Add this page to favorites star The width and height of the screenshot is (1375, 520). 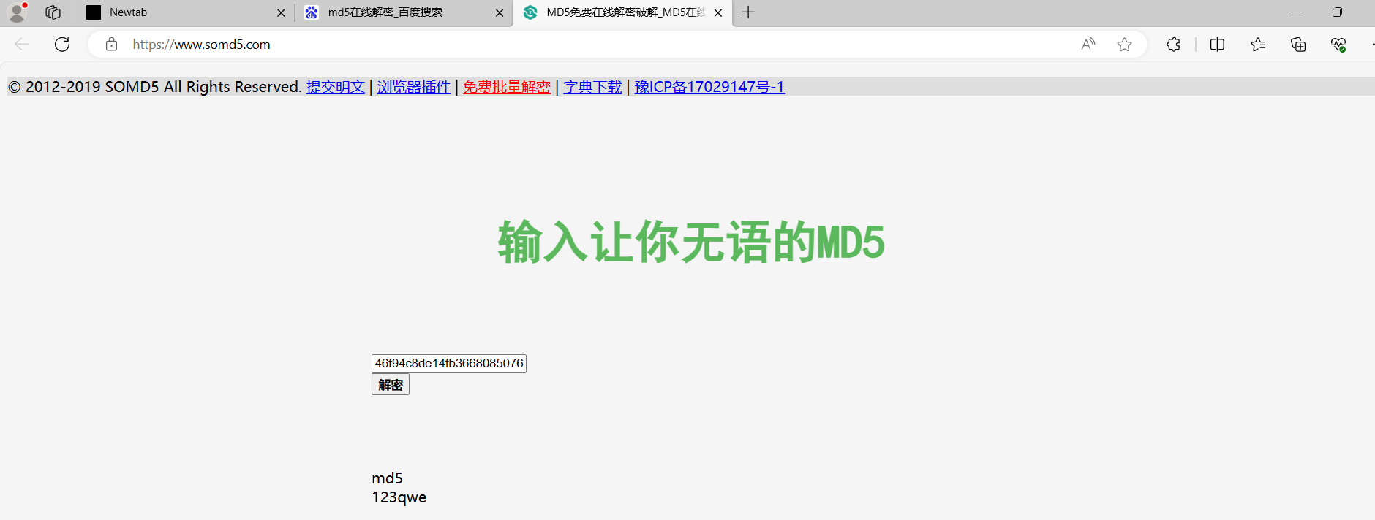coord(1124,45)
